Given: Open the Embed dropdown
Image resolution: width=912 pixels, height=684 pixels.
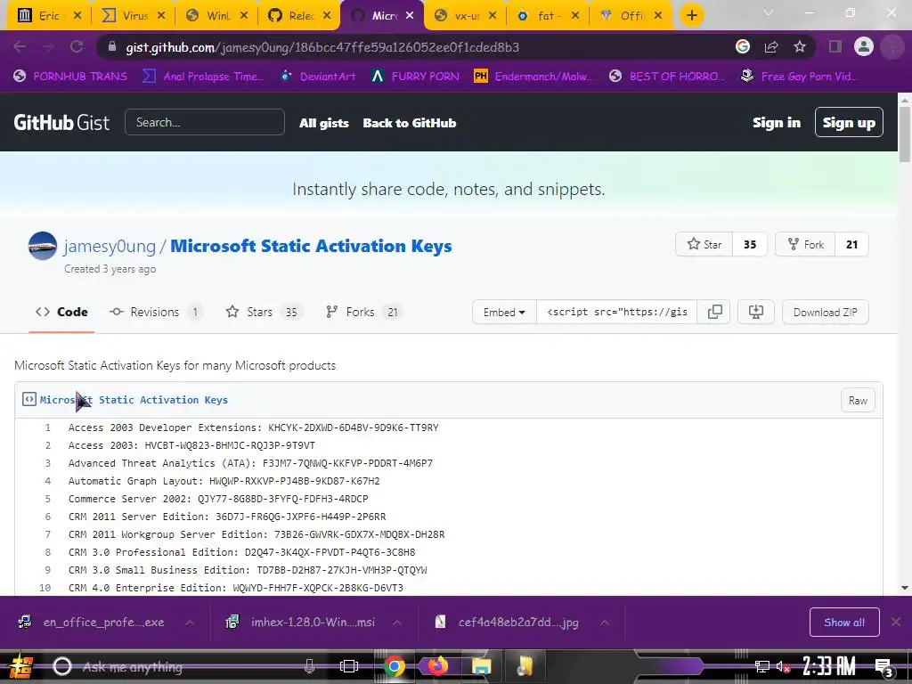Looking at the screenshot, I should pos(504,313).
